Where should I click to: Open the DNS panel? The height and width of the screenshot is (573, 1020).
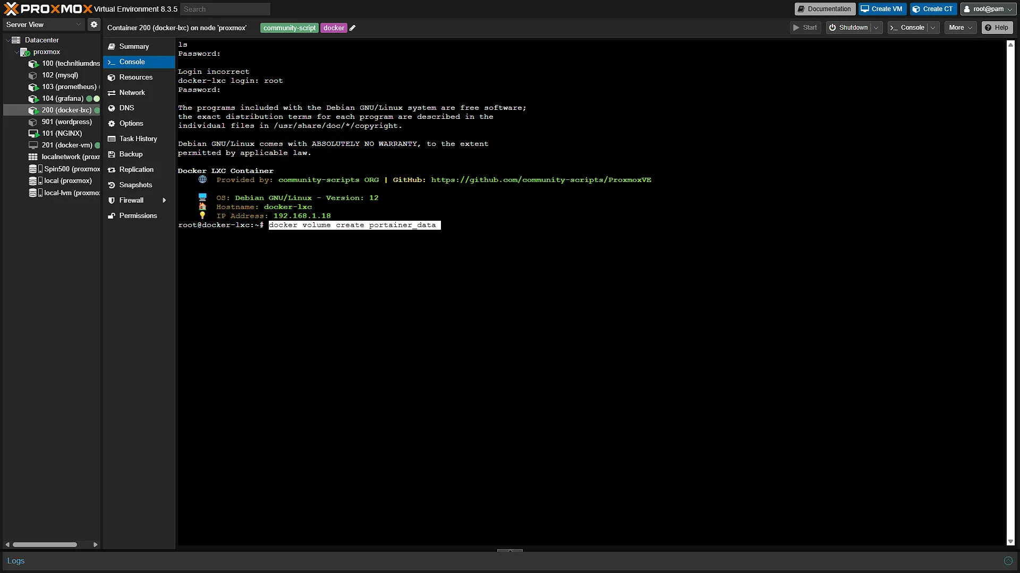click(x=139, y=108)
